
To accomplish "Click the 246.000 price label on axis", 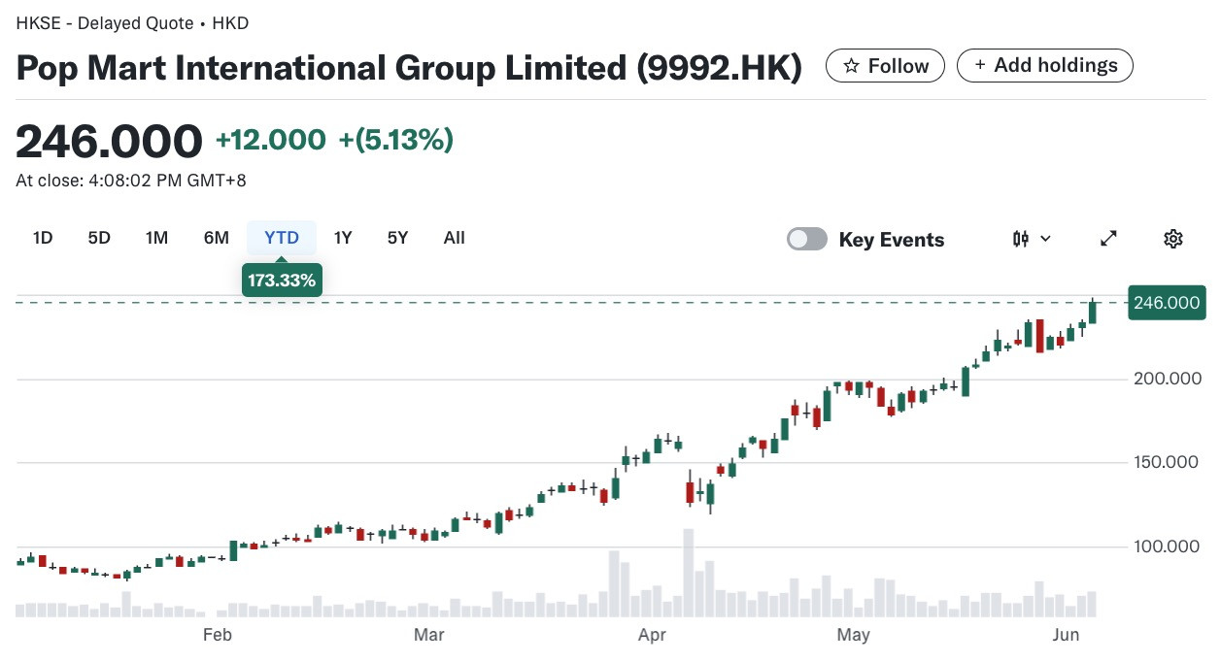I will click(x=1166, y=303).
